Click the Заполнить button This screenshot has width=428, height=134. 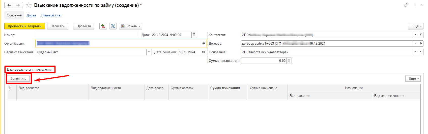tap(18, 78)
